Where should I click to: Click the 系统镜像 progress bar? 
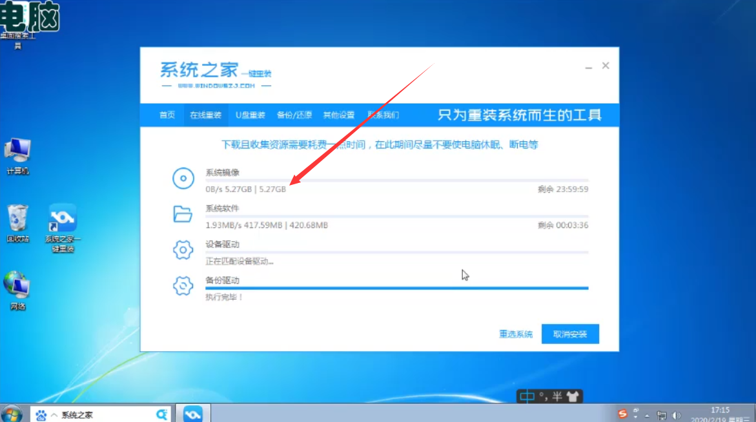tap(397, 180)
